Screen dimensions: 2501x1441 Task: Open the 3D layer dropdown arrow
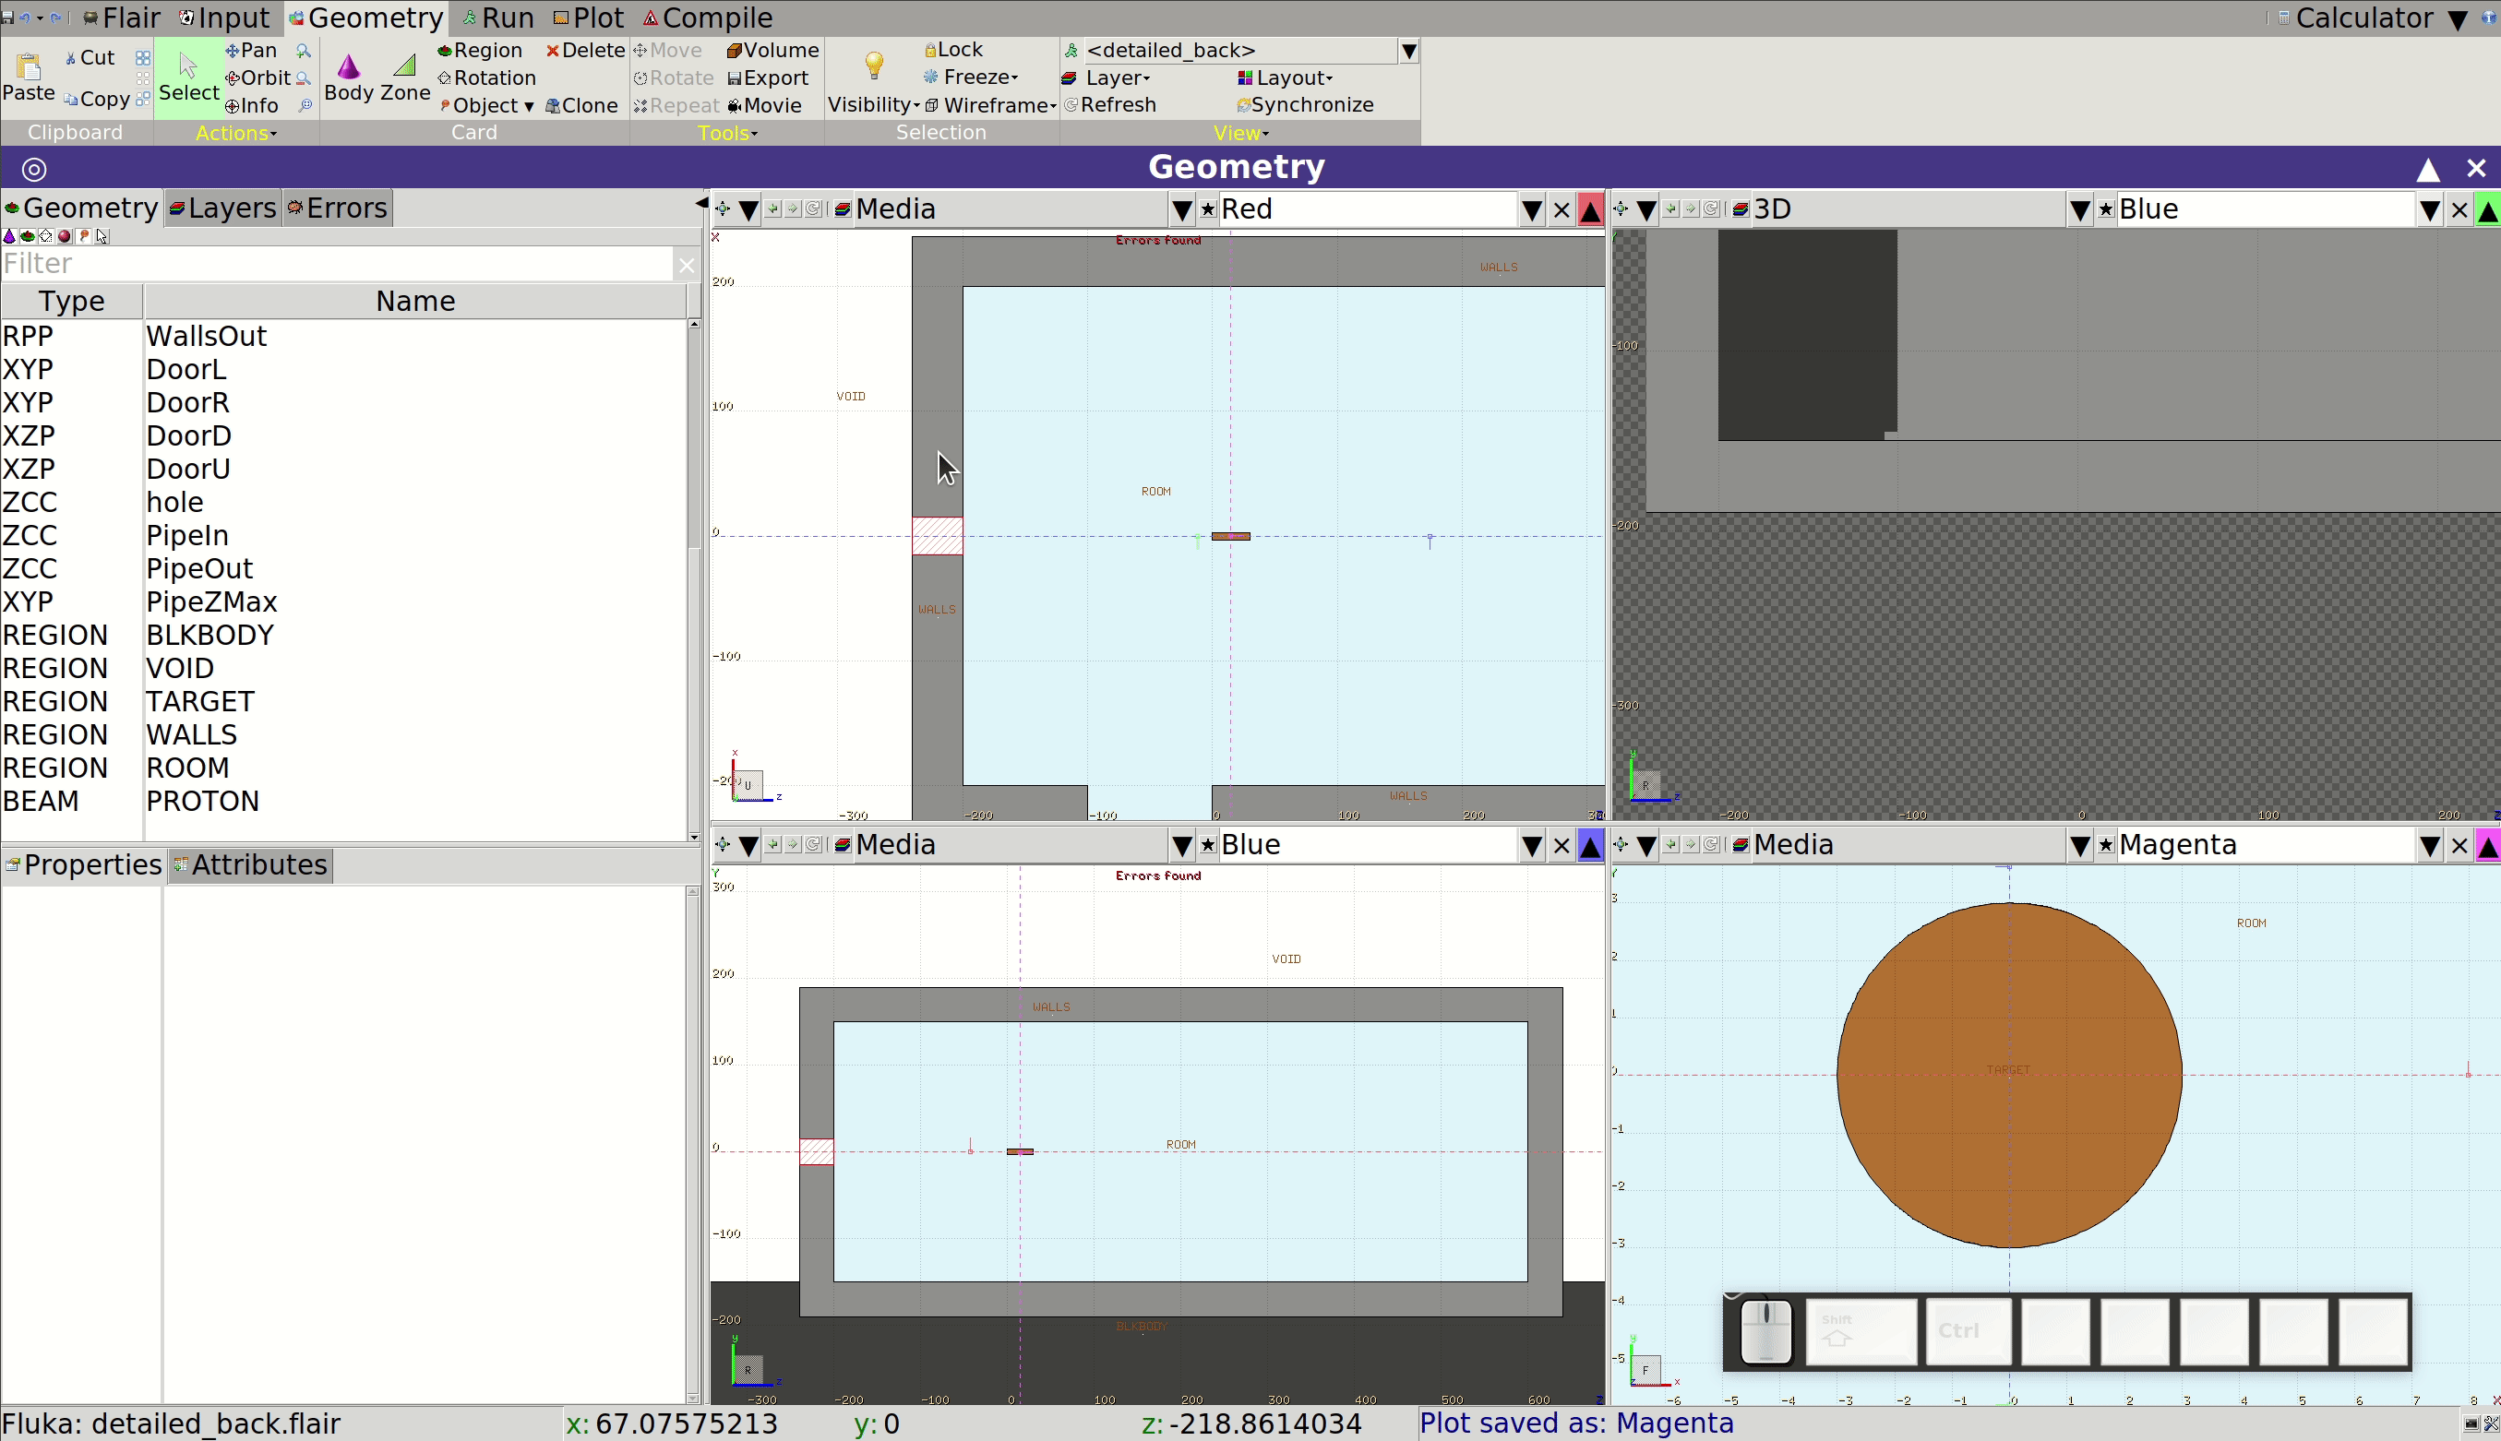click(x=2079, y=209)
